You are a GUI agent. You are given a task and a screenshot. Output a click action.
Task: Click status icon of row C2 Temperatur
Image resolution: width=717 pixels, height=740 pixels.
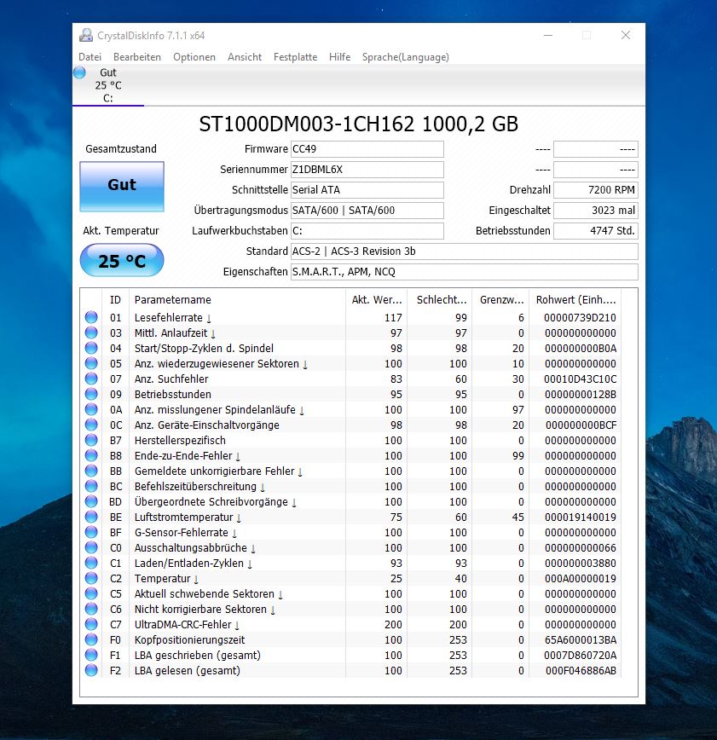(x=91, y=578)
